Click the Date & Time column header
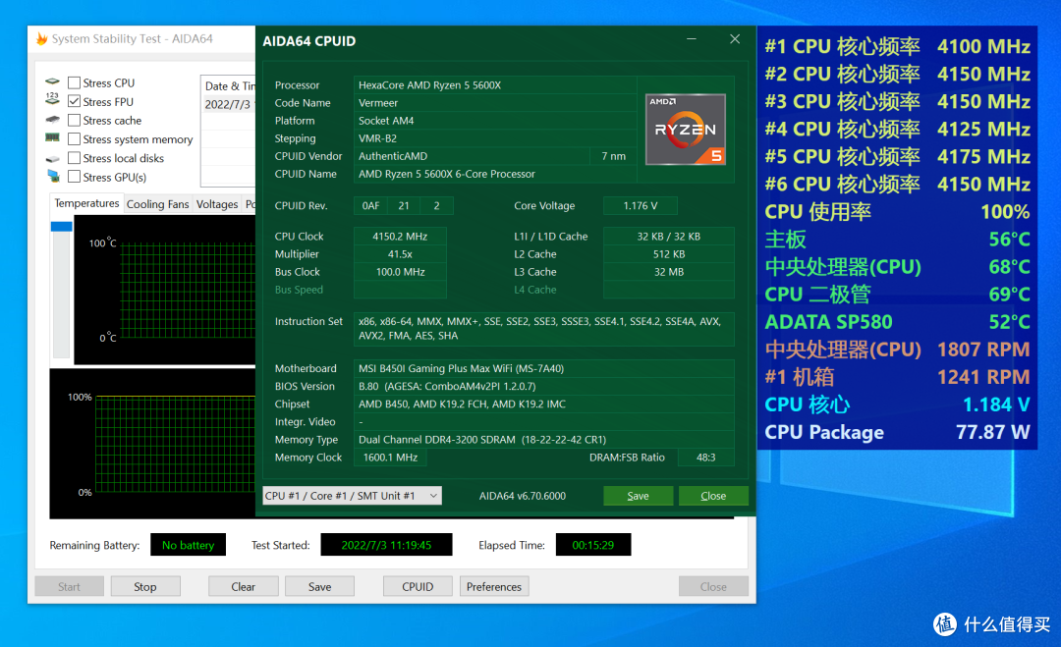This screenshot has height=647, width=1061. pos(229,85)
